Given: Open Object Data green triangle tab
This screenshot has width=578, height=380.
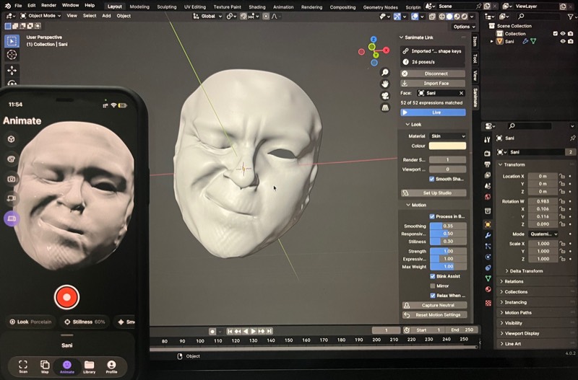Looking at the screenshot, I should tap(488, 278).
